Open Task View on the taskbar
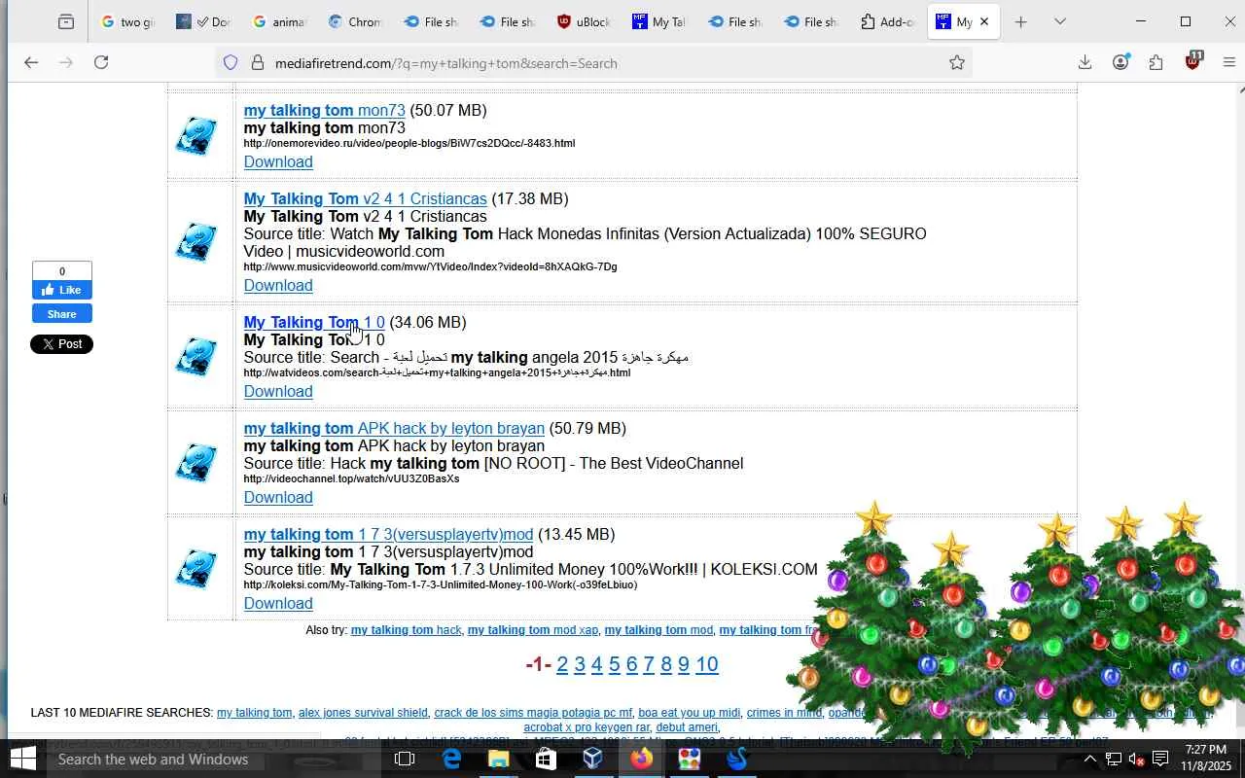This screenshot has height=778, width=1245. click(x=405, y=760)
